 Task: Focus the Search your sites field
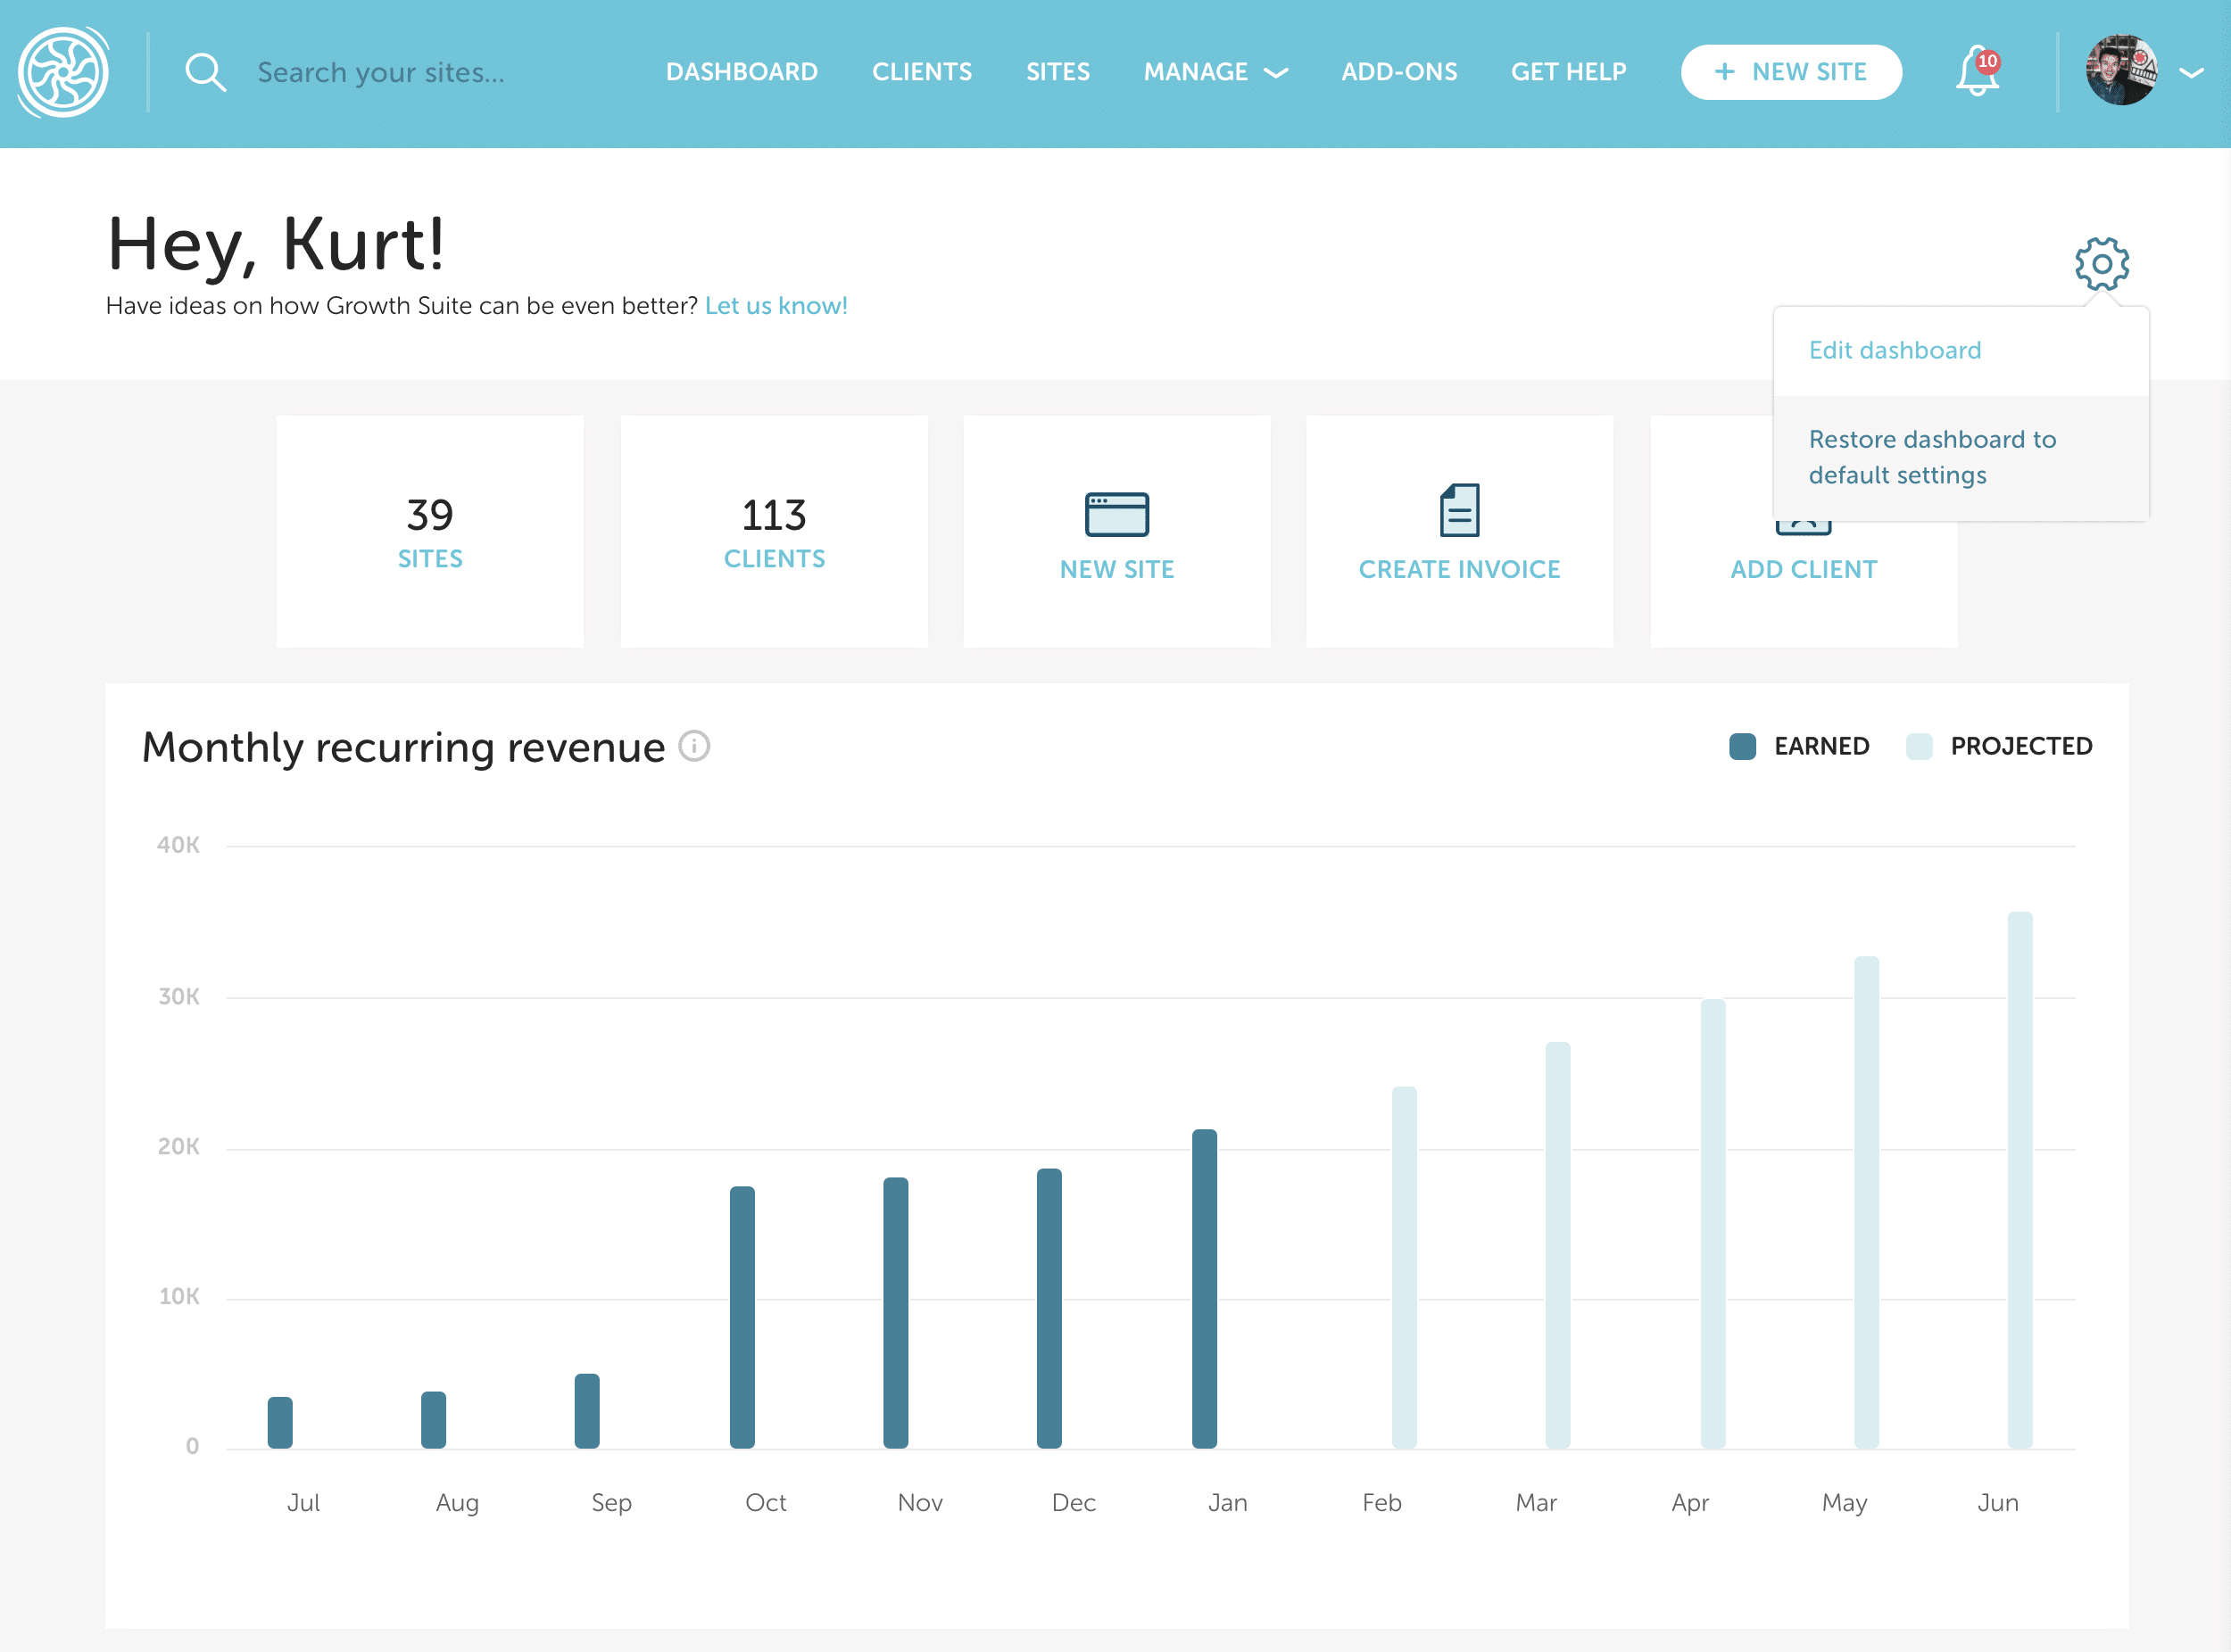pos(380,72)
